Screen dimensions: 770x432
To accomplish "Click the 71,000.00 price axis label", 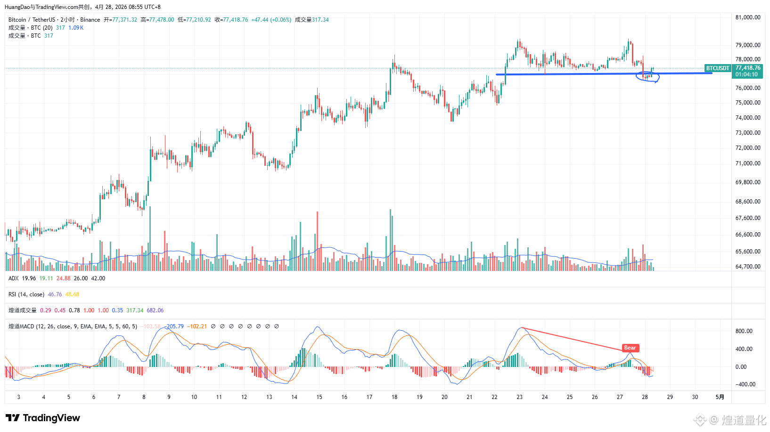I will [x=748, y=163].
